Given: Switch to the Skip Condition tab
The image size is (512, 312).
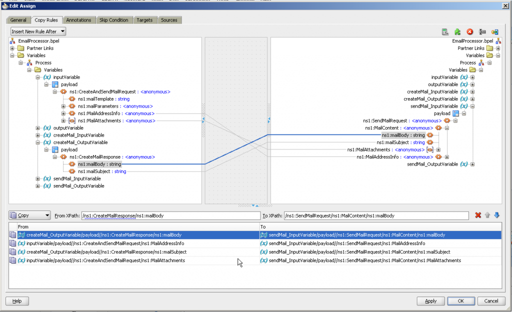Looking at the screenshot, I should (x=113, y=20).
